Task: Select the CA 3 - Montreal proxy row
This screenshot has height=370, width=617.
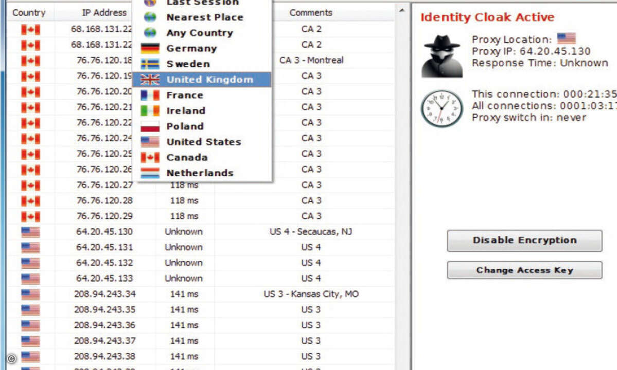Action: pos(311,60)
